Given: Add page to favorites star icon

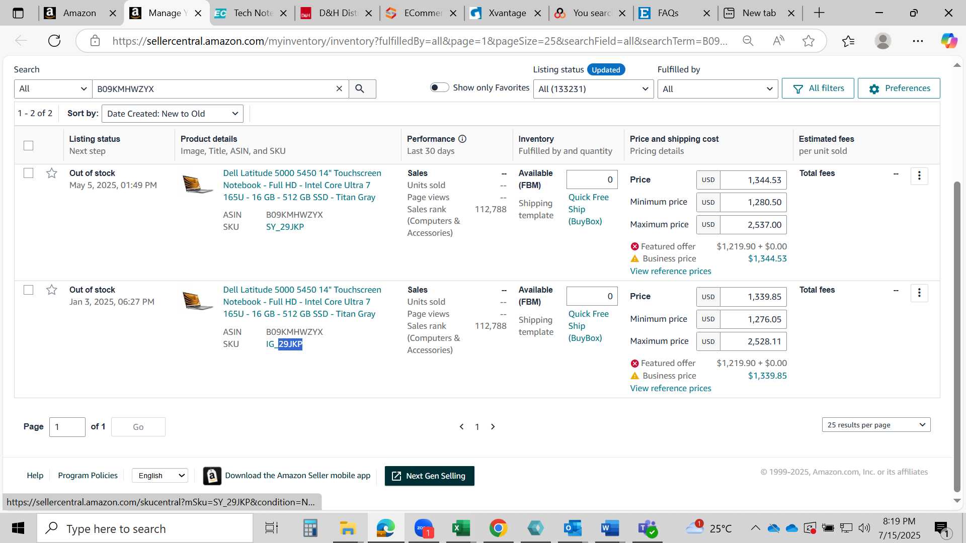Looking at the screenshot, I should 809,41.
